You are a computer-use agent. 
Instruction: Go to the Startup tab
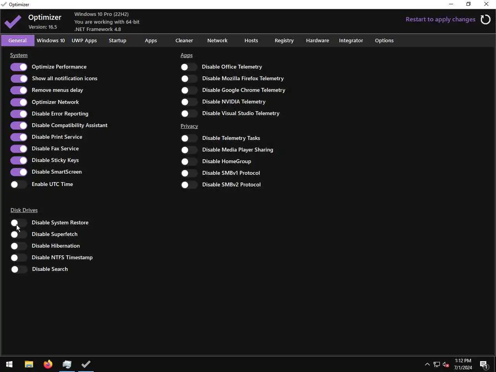pos(117,40)
